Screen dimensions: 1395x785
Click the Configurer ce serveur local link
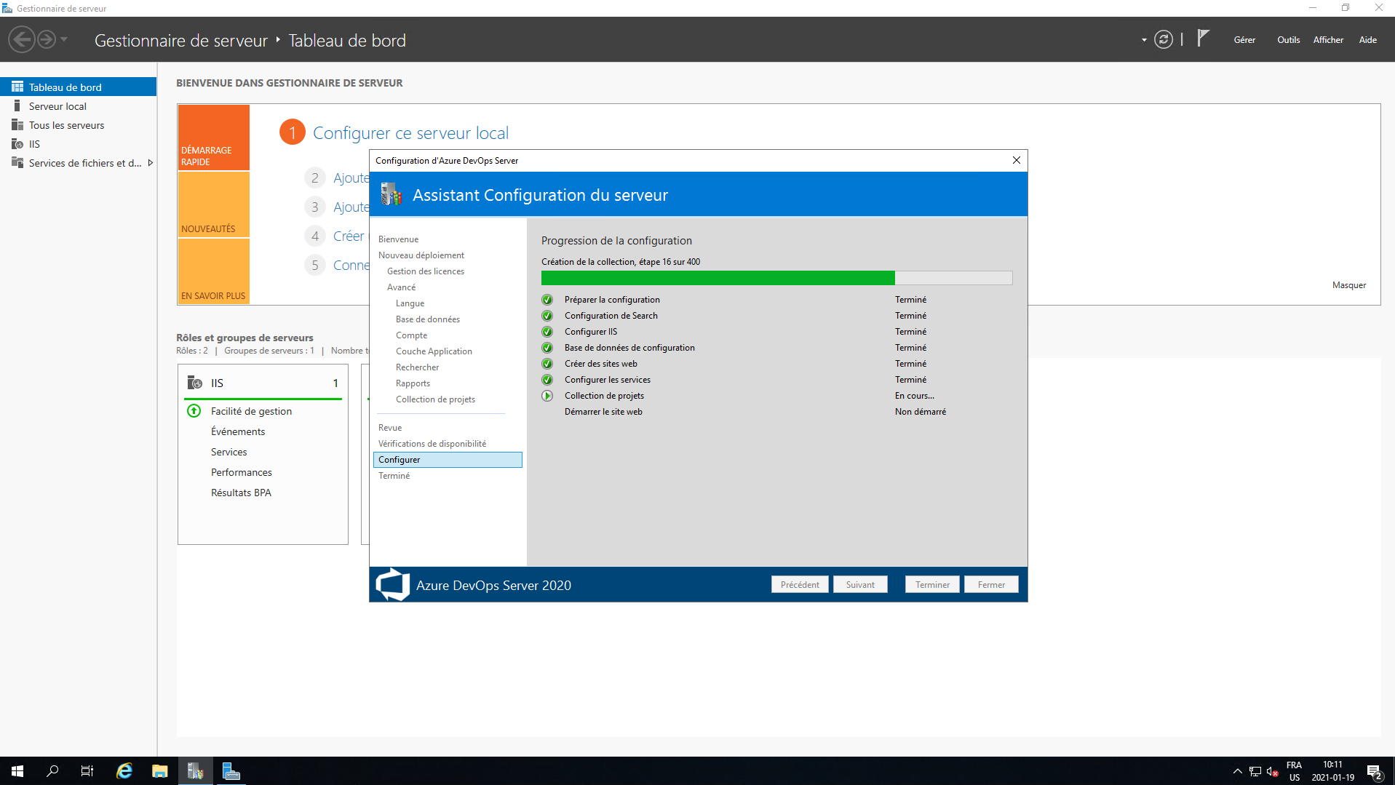click(410, 133)
